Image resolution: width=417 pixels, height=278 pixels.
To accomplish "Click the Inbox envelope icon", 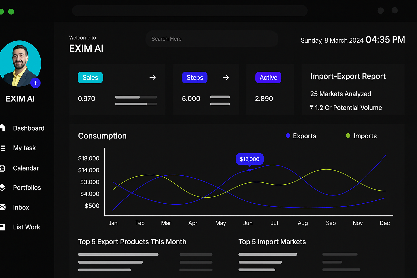I will 2,207.
